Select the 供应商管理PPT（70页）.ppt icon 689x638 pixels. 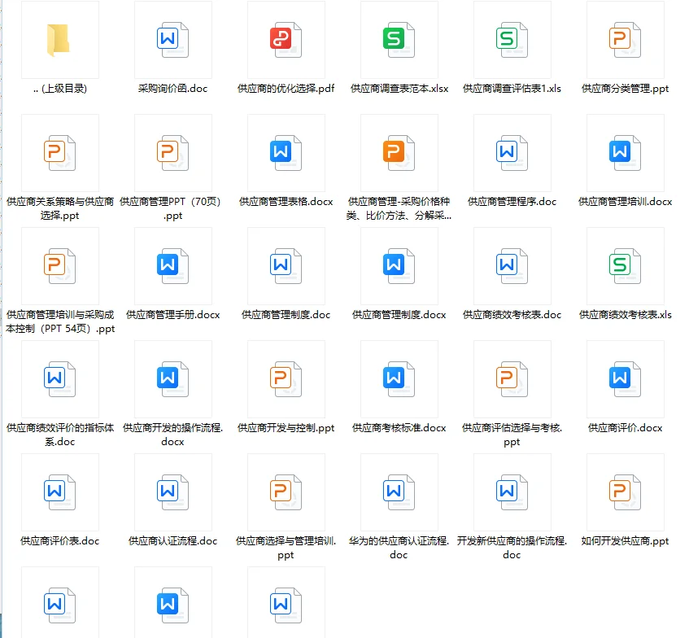pyautogui.click(x=172, y=152)
